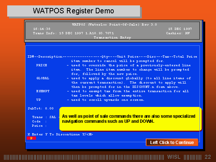
Task: Pick the UP scroll command entry
Action: pyautogui.click(x=39, y=100)
